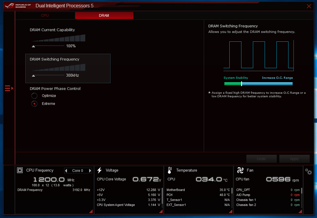Click the CPU_OPT fan row
The width and height of the screenshot is (317, 218).
point(268,190)
